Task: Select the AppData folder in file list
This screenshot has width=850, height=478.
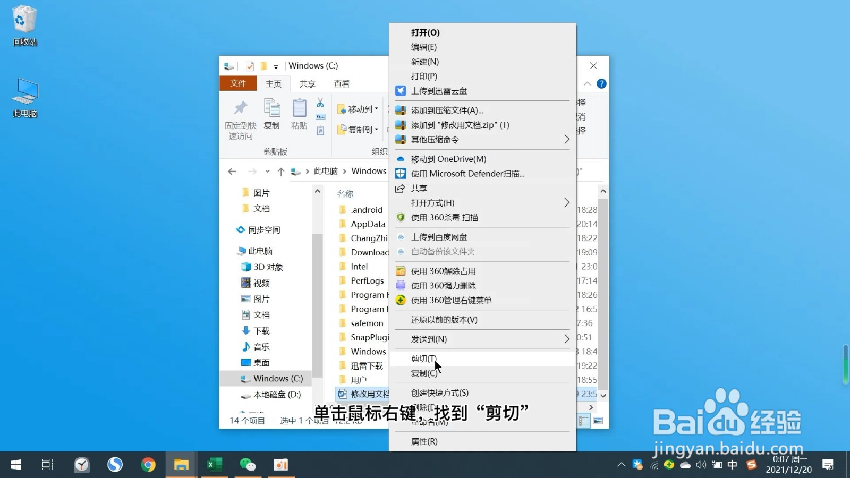Action: pos(368,224)
